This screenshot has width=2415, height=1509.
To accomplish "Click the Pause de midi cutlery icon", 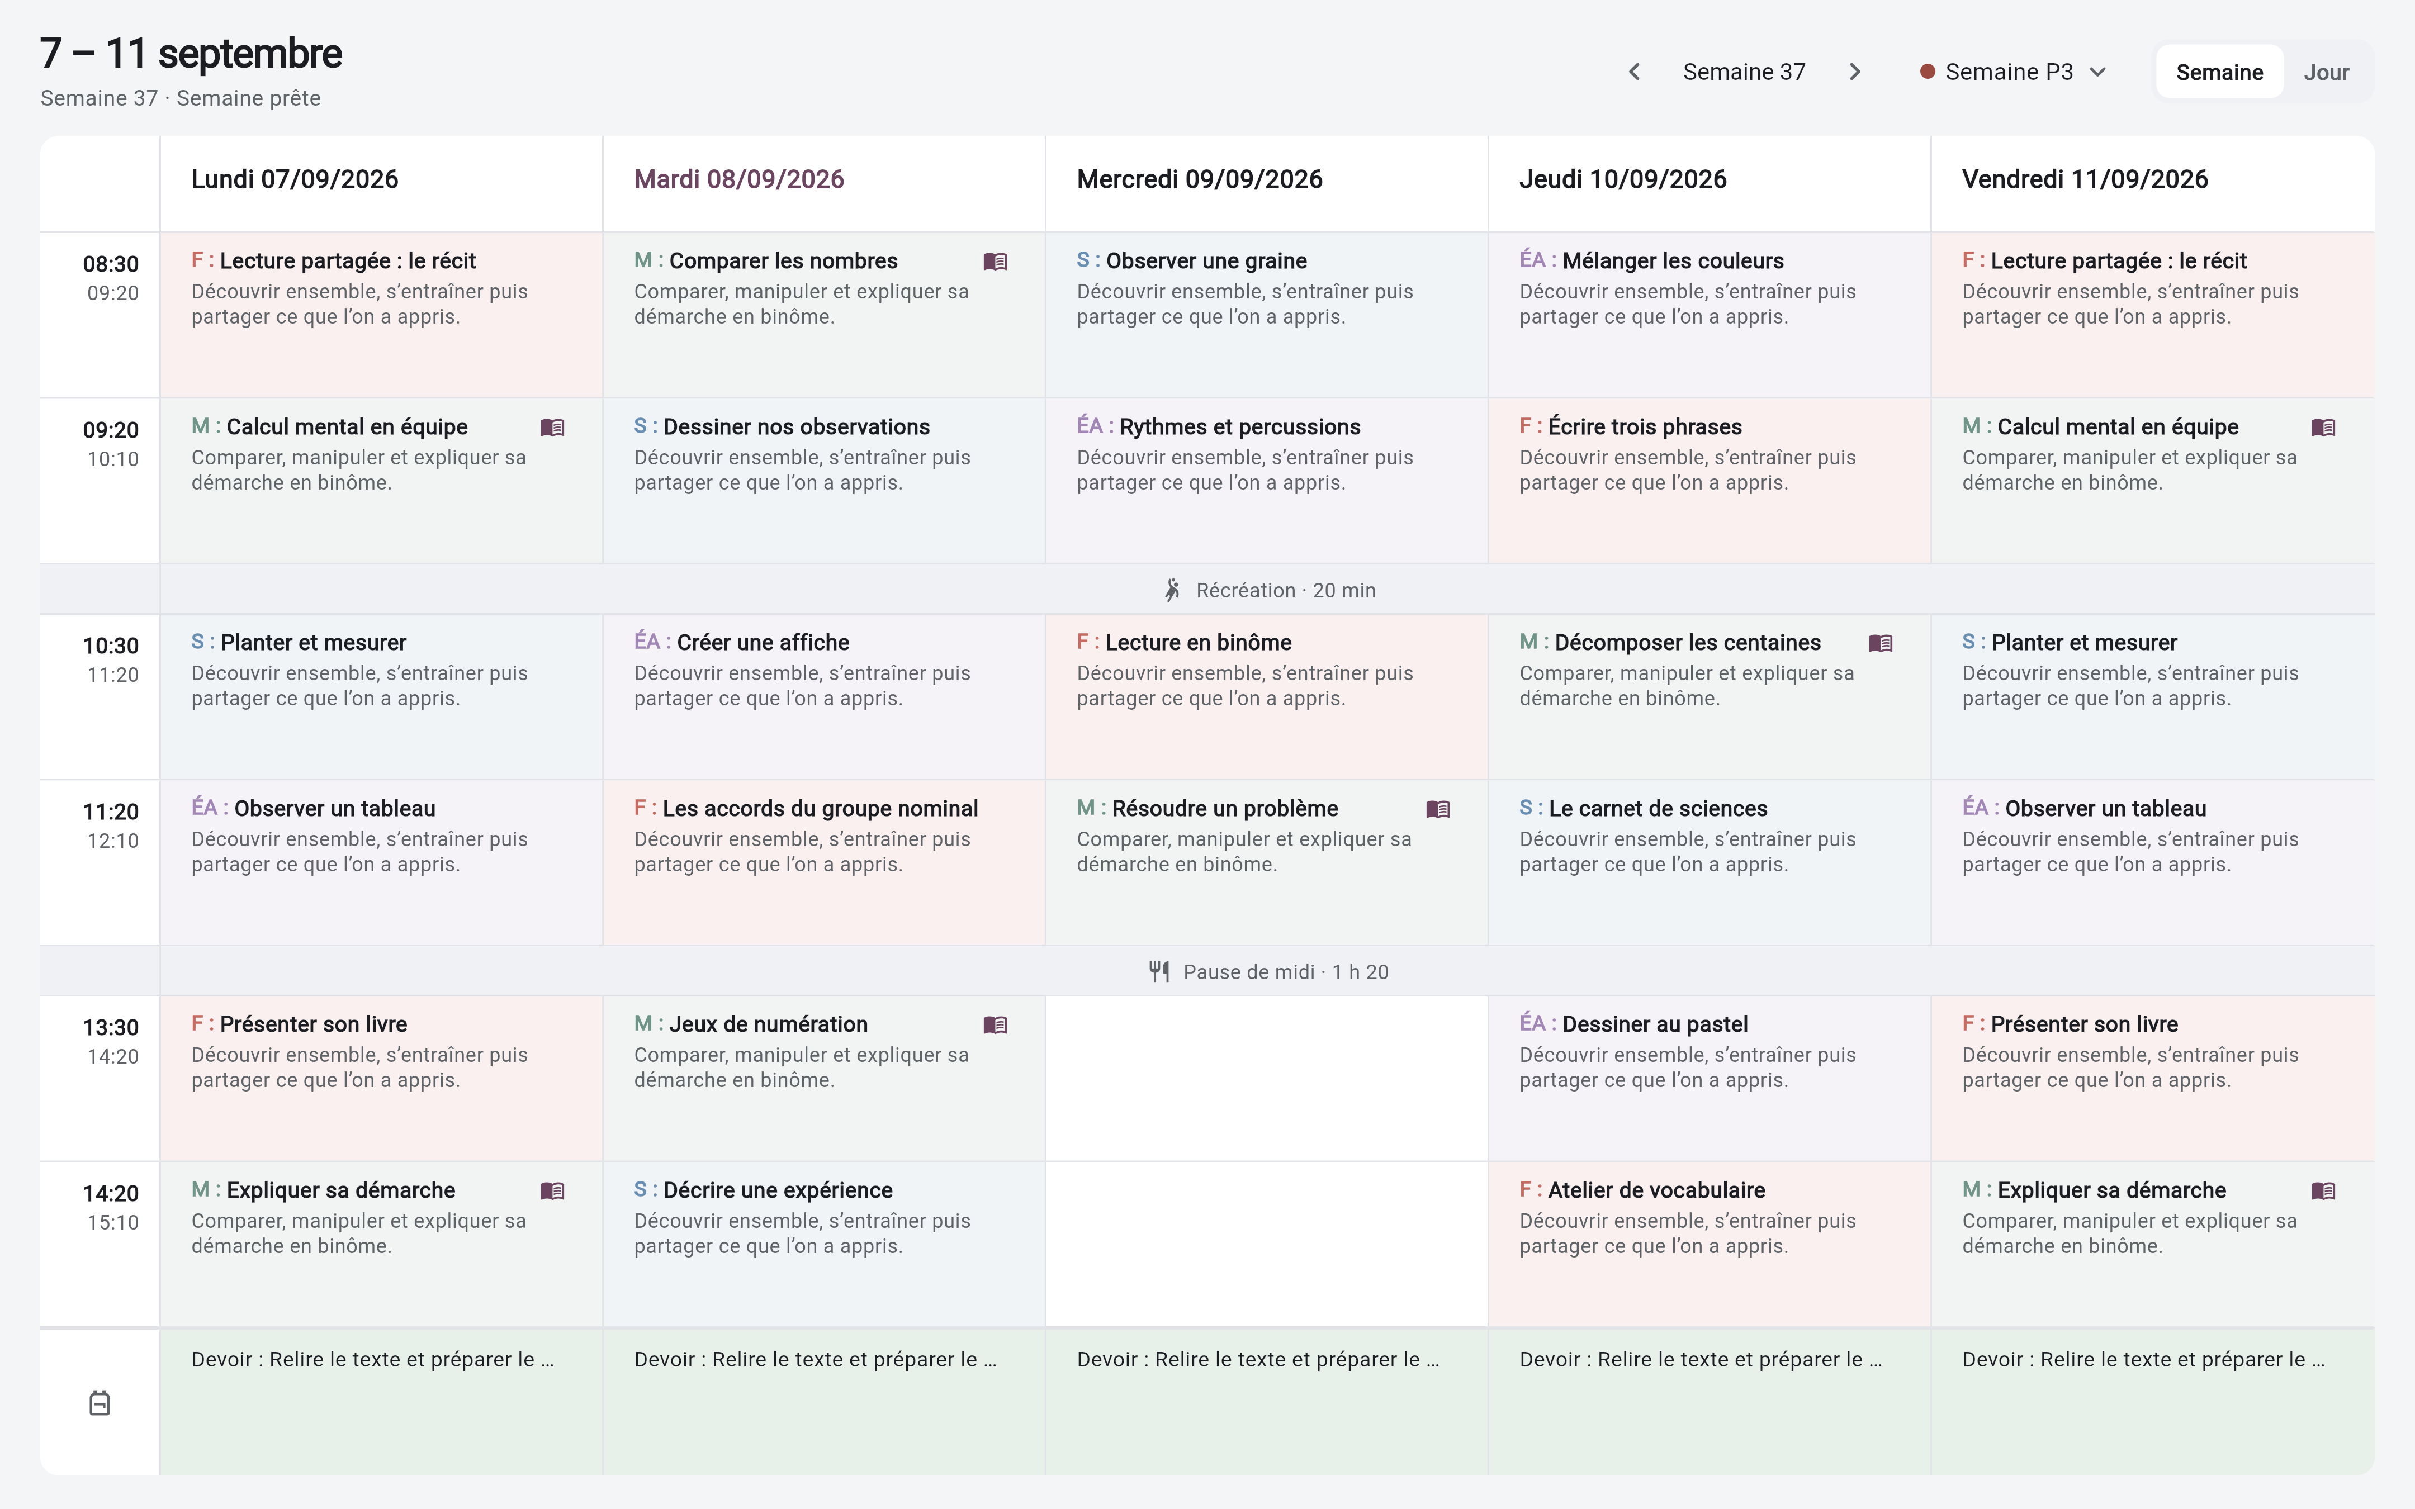I will pyautogui.click(x=1159, y=972).
